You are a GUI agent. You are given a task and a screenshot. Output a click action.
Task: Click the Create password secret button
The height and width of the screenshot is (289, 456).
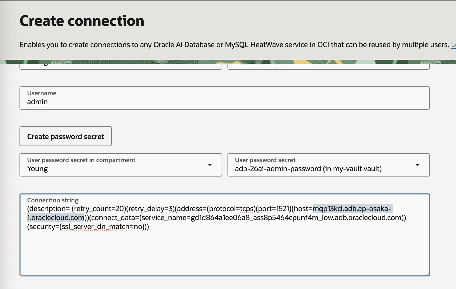[x=65, y=136]
